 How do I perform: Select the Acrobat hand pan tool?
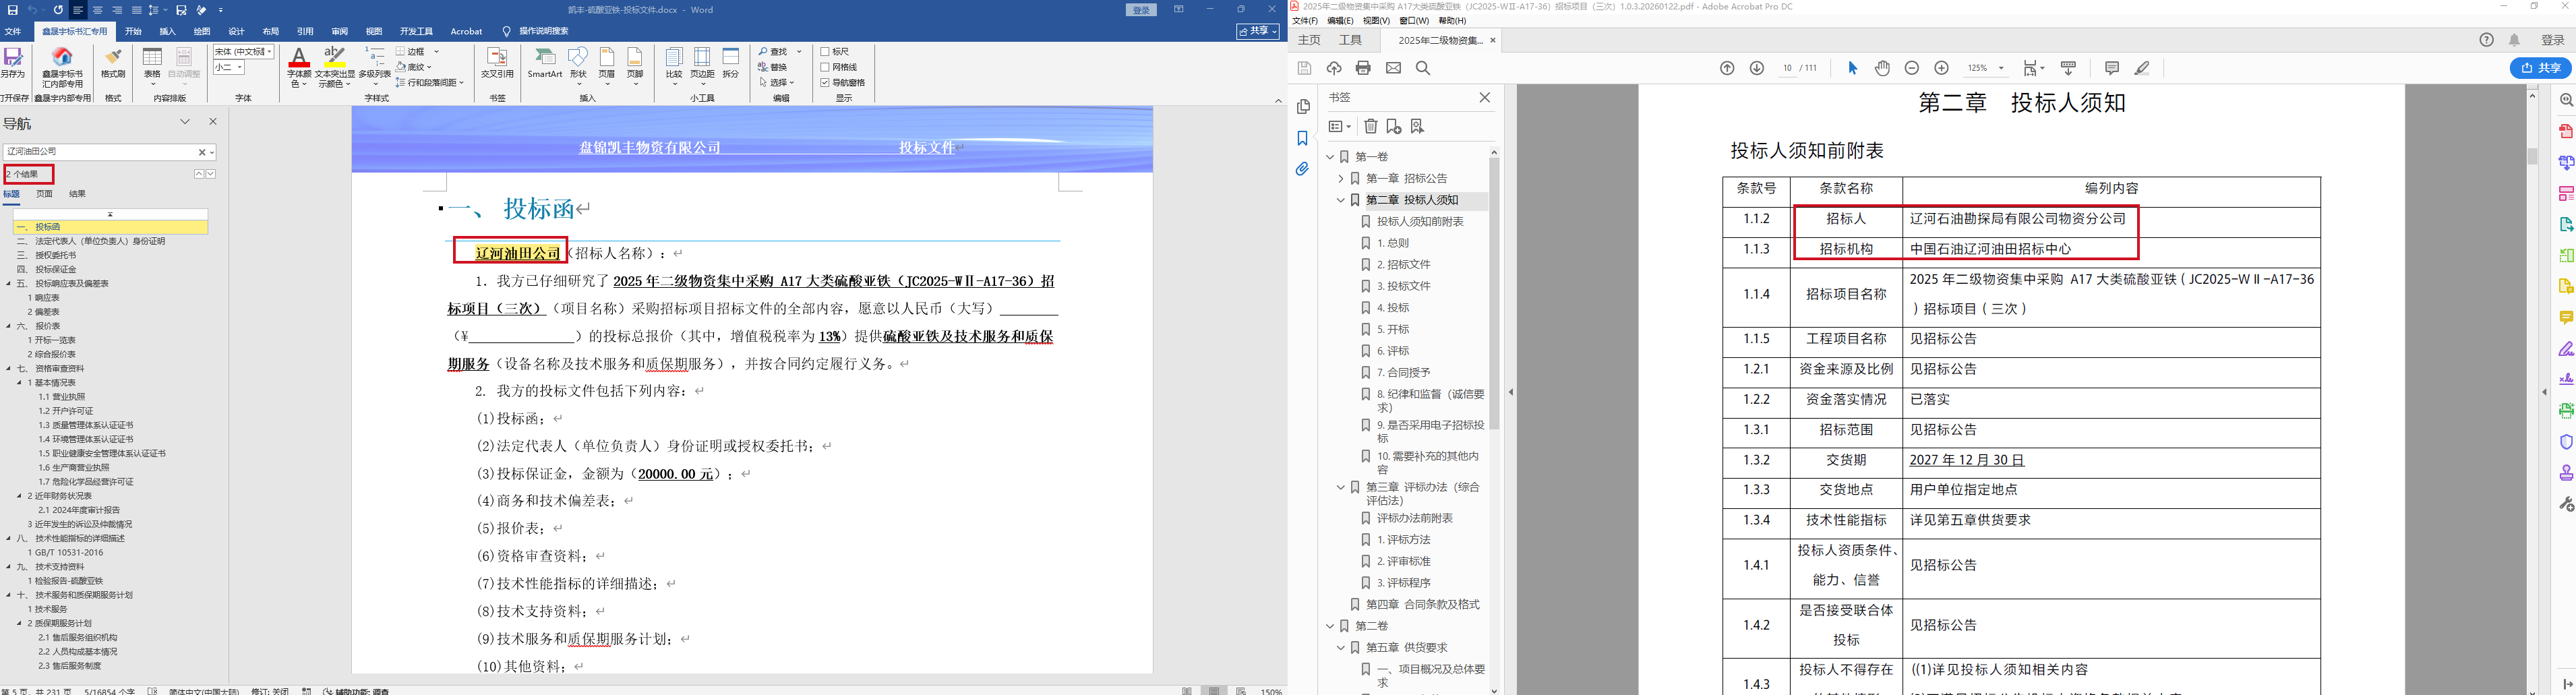(x=1882, y=68)
